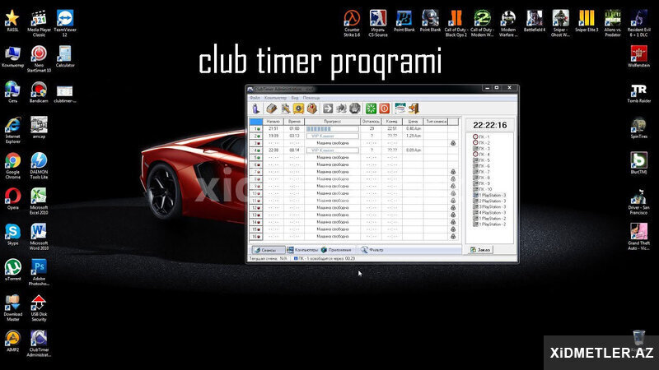The width and height of the screenshot is (659, 370).
Task: Click the Заказ button
Action: [x=480, y=250]
